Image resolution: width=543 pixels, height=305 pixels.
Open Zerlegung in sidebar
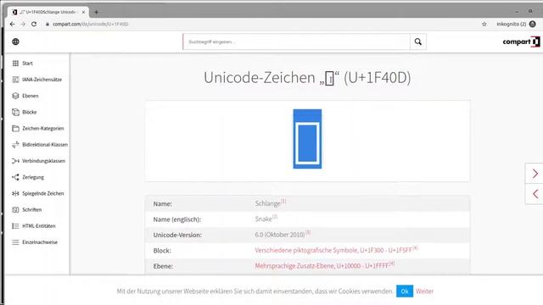[33, 177]
